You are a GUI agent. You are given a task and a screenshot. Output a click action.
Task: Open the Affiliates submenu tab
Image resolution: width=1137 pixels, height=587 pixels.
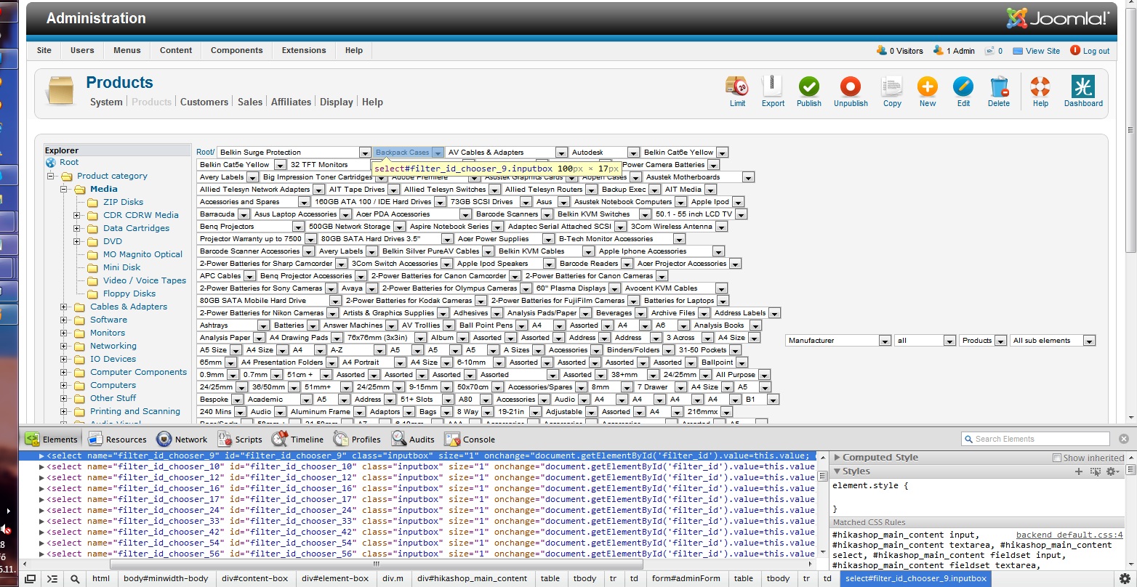pos(291,102)
